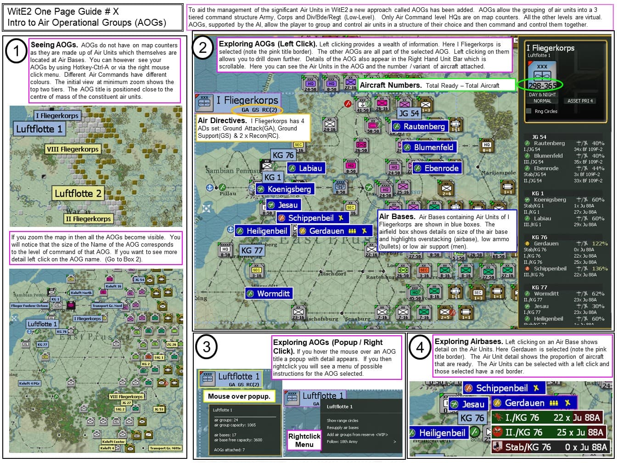Choose Add air groups from reserve <WIP>
Image resolution: width=617 pixels, height=463 pixels.
pos(356,435)
